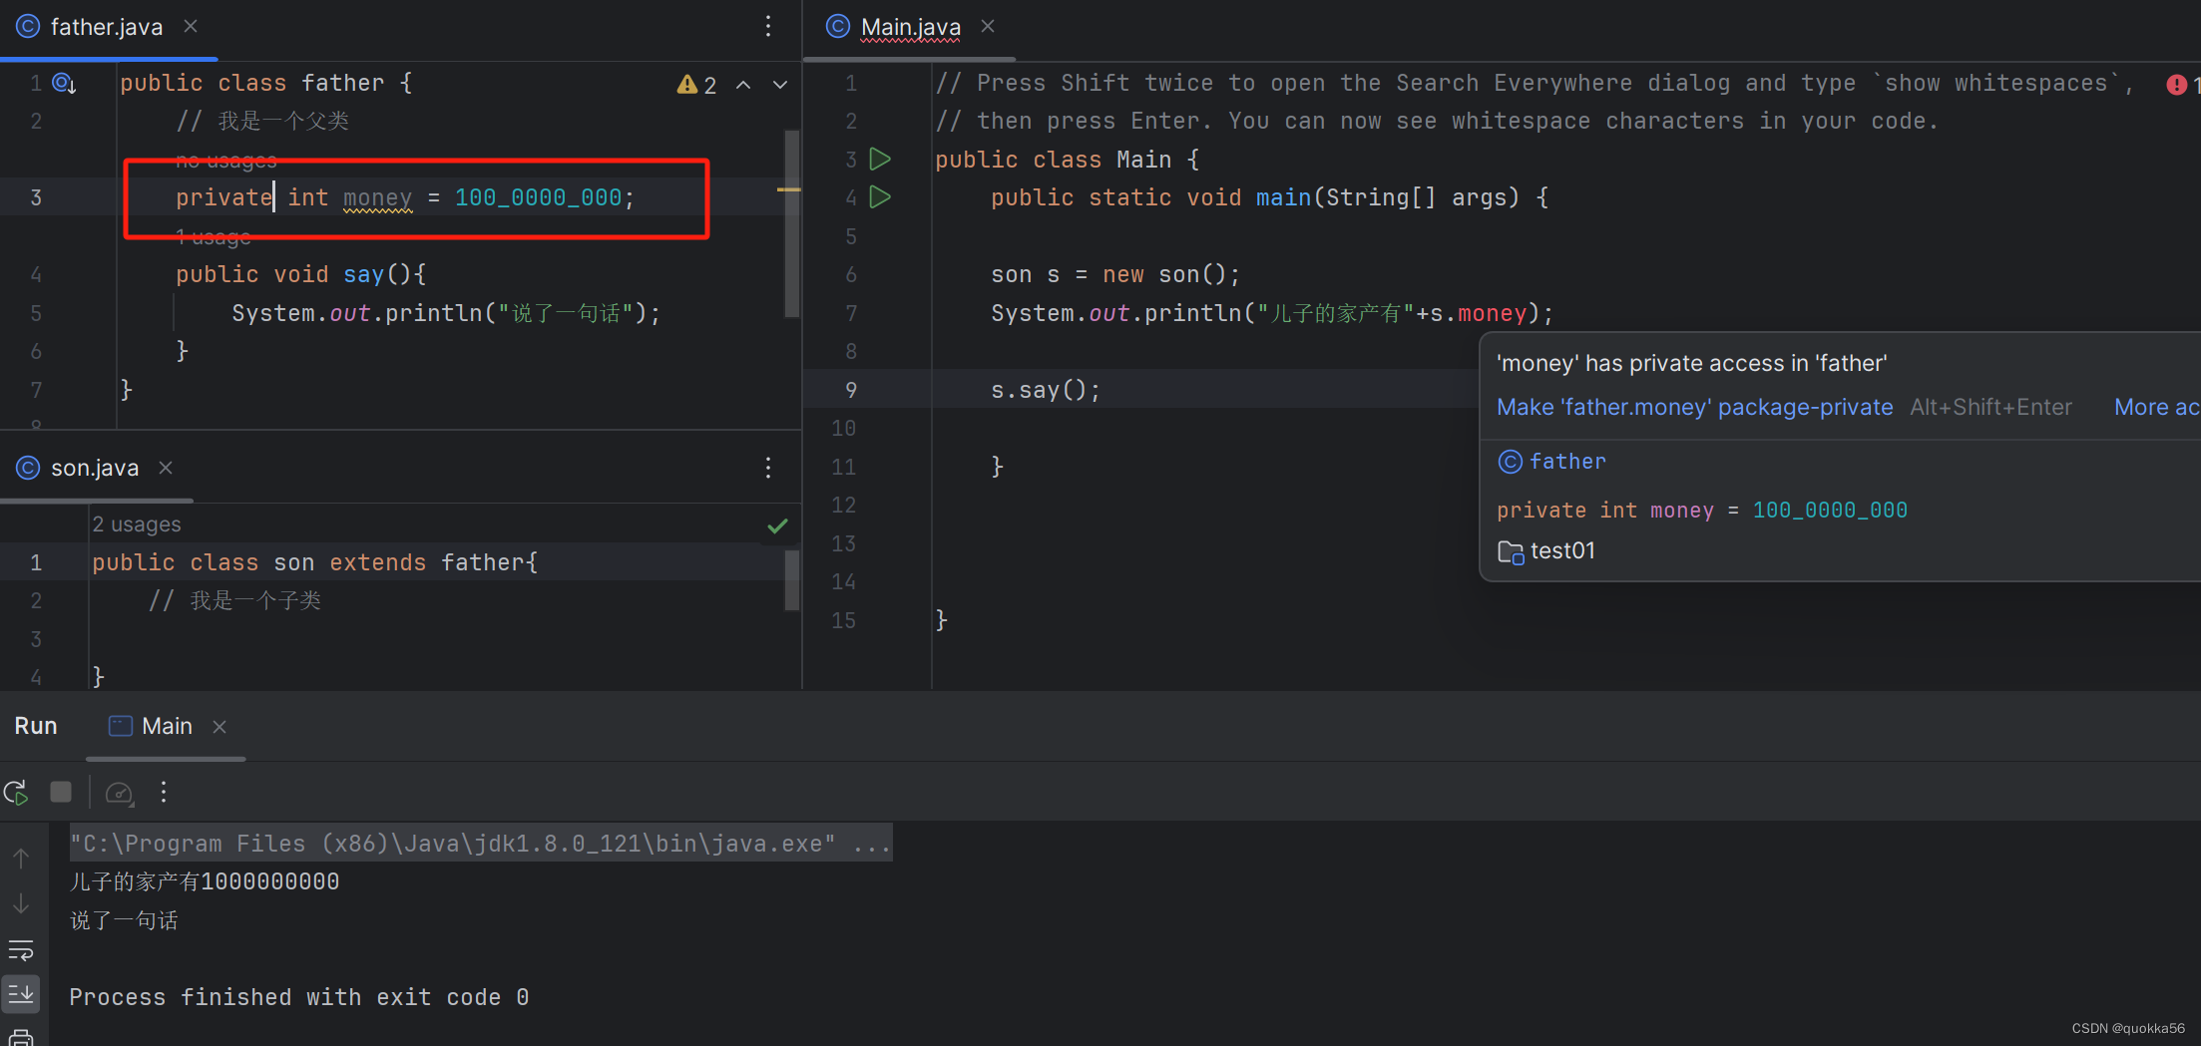The height and width of the screenshot is (1046, 2201).
Task: Rerun the Main program
Action: (x=16, y=793)
